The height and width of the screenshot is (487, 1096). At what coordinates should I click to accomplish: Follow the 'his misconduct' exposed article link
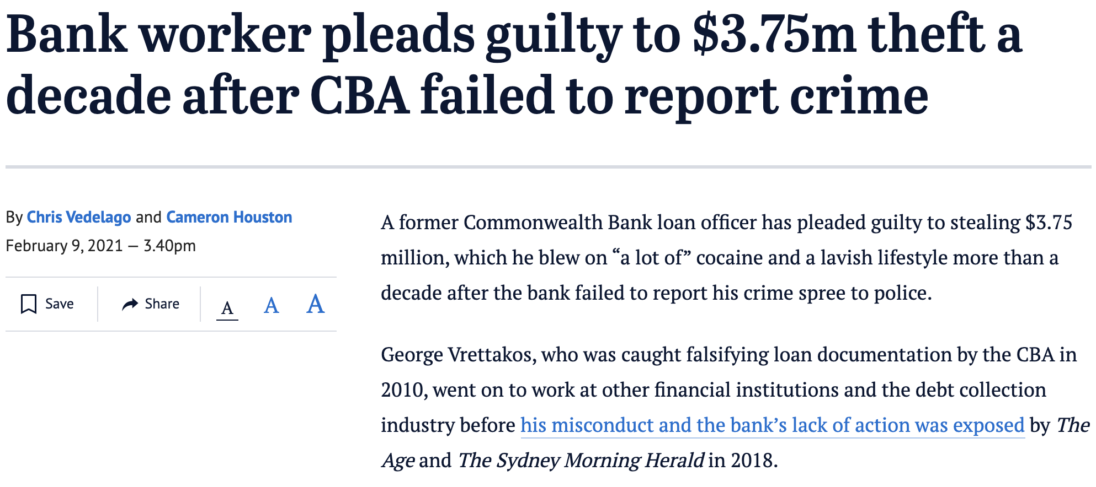(772, 425)
